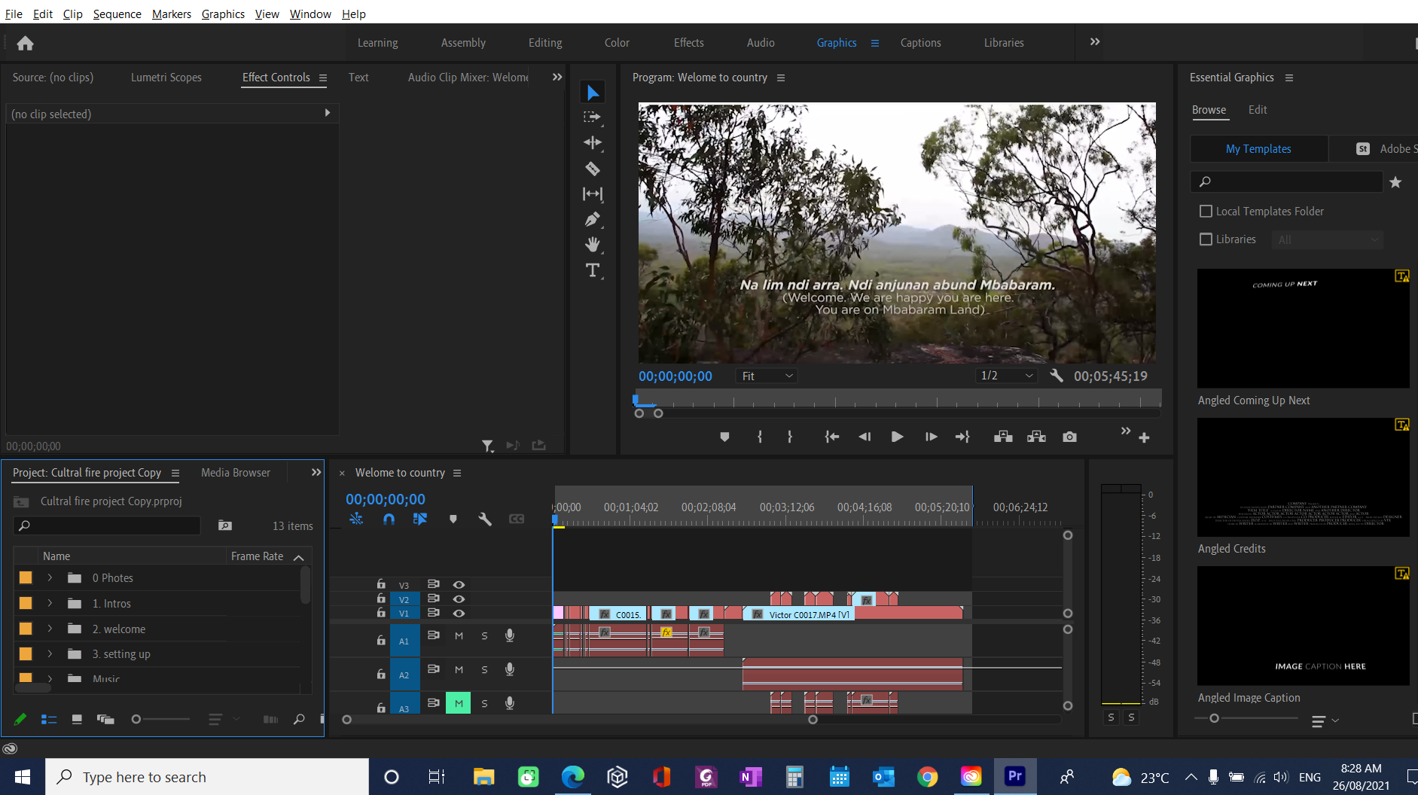
Task: Hide video track V1 with the eye icon
Action: (459, 613)
